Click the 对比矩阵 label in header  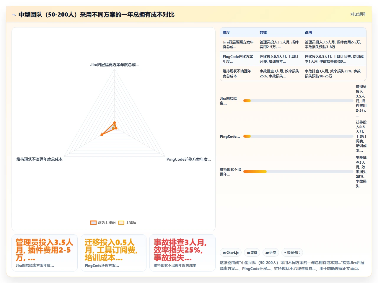click(x=358, y=14)
